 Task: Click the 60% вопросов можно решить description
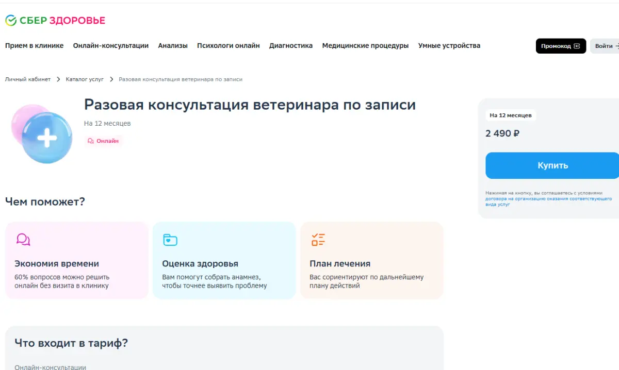(62, 281)
